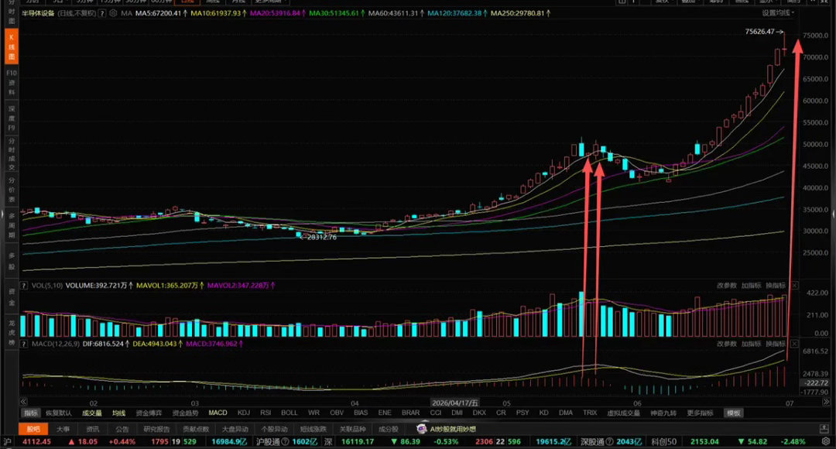Jump chart right with the double-arrow icon

[826, 402]
